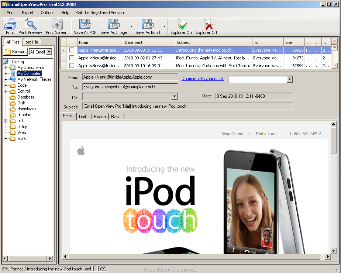The width and height of the screenshot is (341, 273).
Task: Click email list scrollbar down arrow
Action: point(334,65)
